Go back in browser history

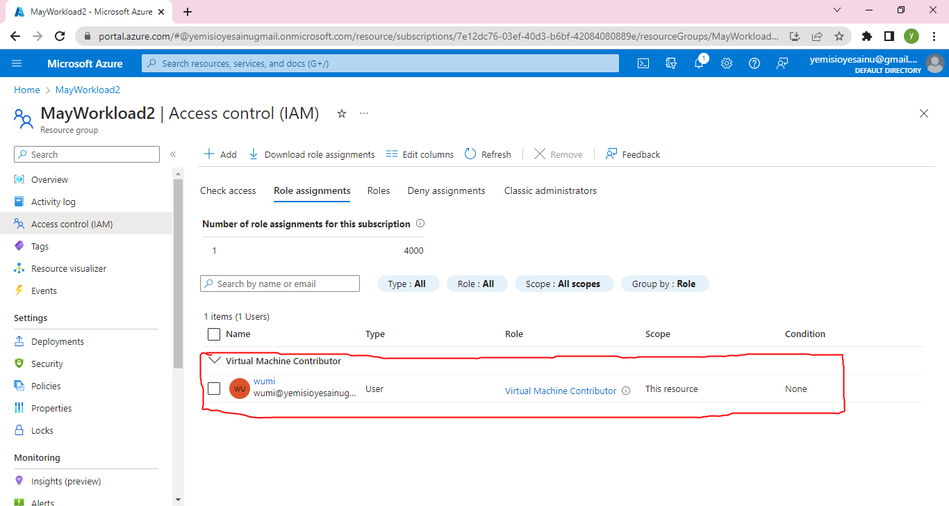click(15, 36)
